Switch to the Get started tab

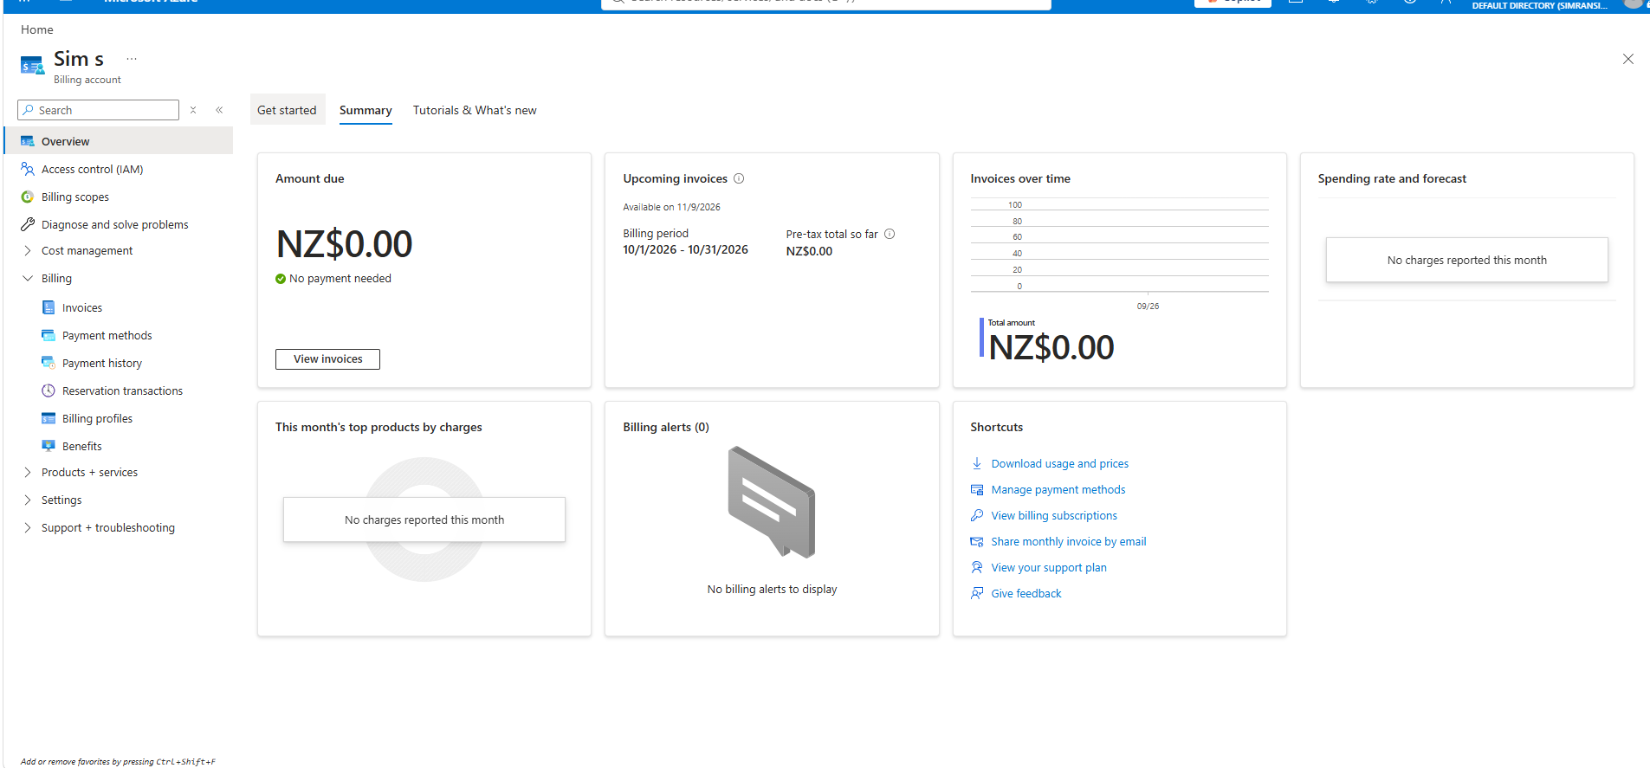coord(288,110)
